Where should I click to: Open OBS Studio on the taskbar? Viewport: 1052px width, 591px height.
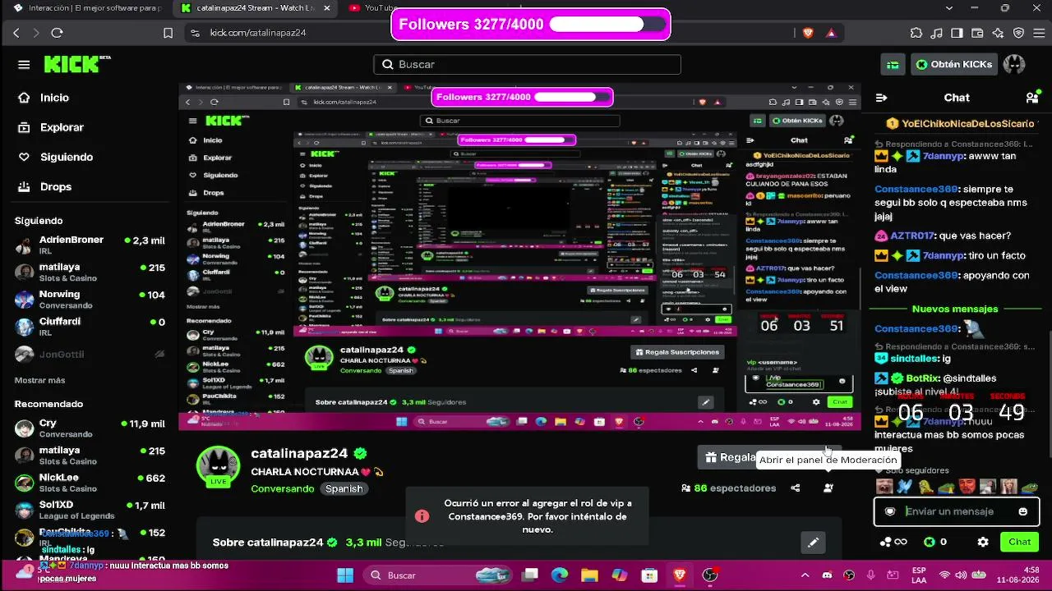click(710, 575)
